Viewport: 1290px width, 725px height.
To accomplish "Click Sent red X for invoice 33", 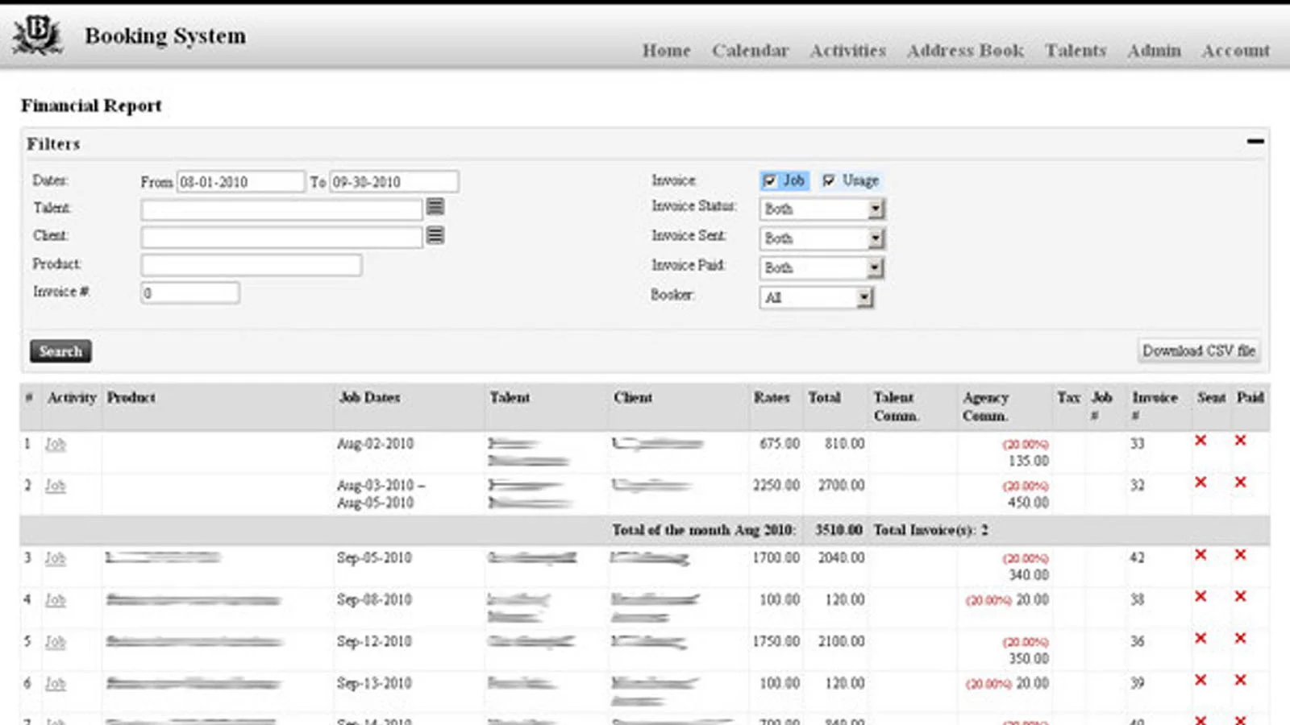I will (x=1201, y=441).
